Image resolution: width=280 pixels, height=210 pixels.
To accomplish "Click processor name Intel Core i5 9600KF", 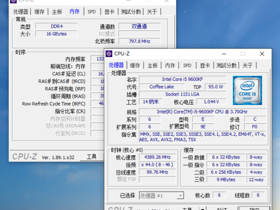I will click(x=182, y=79).
